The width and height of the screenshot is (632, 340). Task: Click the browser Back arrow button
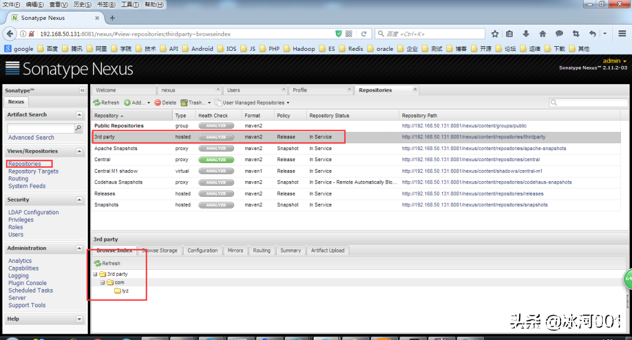(10, 34)
